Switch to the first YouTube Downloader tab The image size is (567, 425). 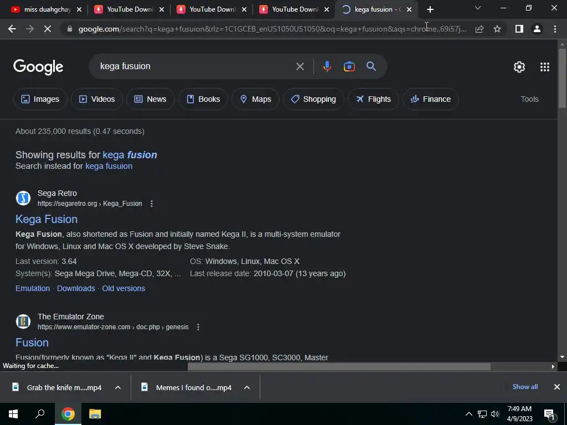click(x=130, y=10)
